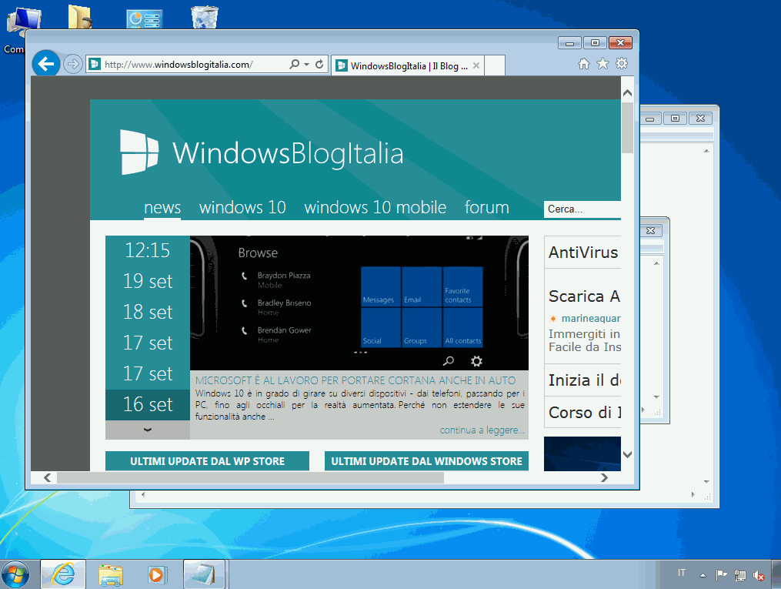The image size is (781, 589).
Task: Open the forum menu item
Action: [486, 207]
